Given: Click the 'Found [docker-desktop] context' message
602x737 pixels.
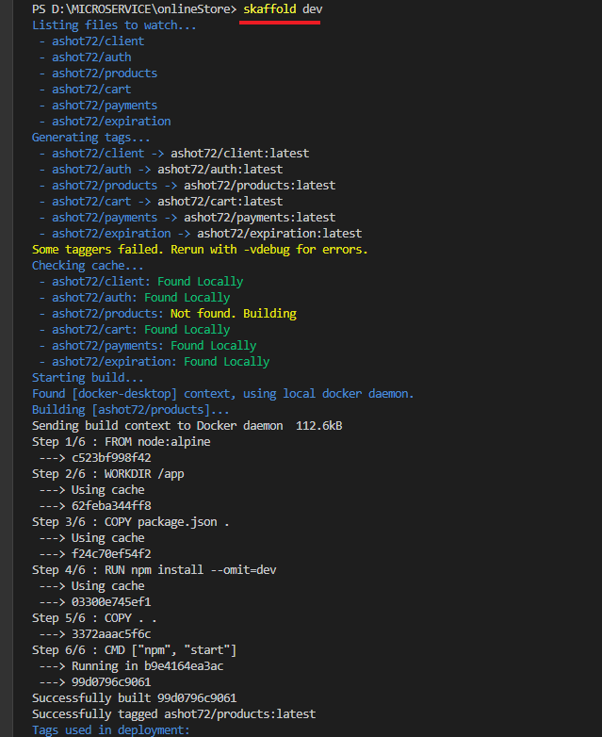Looking at the screenshot, I should [x=222, y=393].
